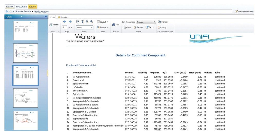The image size is (257, 136).
Task: Click the 'Formula' column header
Action: tap(129, 73)
